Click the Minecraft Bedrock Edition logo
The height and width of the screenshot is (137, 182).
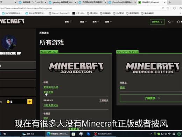point(152,68)
